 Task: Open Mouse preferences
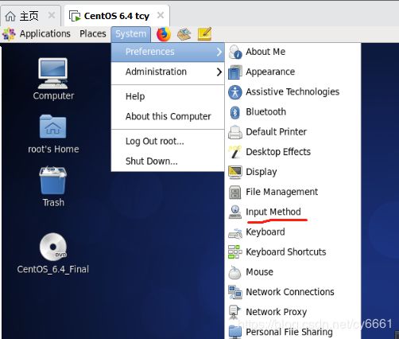tap(292, 272)
